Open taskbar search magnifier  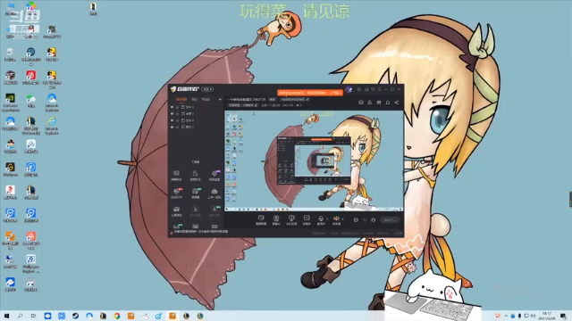[20, 316]
